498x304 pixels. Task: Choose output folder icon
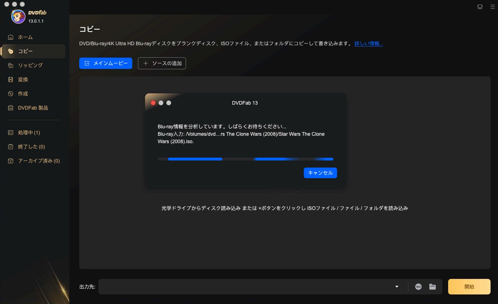433,287
